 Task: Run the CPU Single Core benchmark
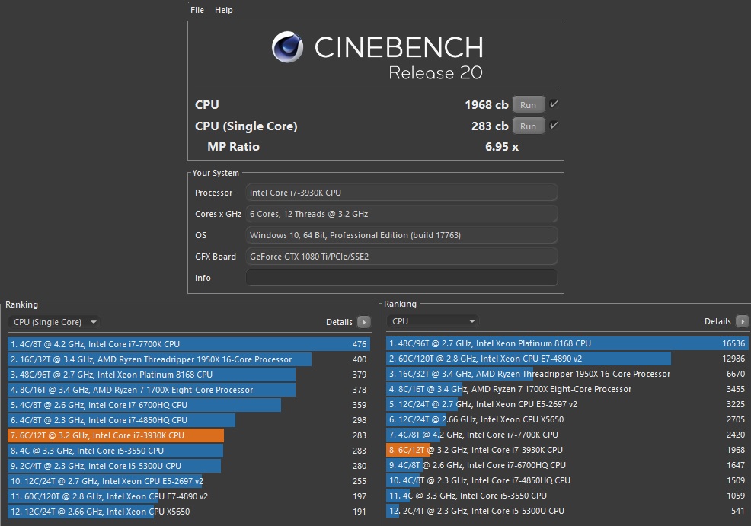click(x=528, y=126)
